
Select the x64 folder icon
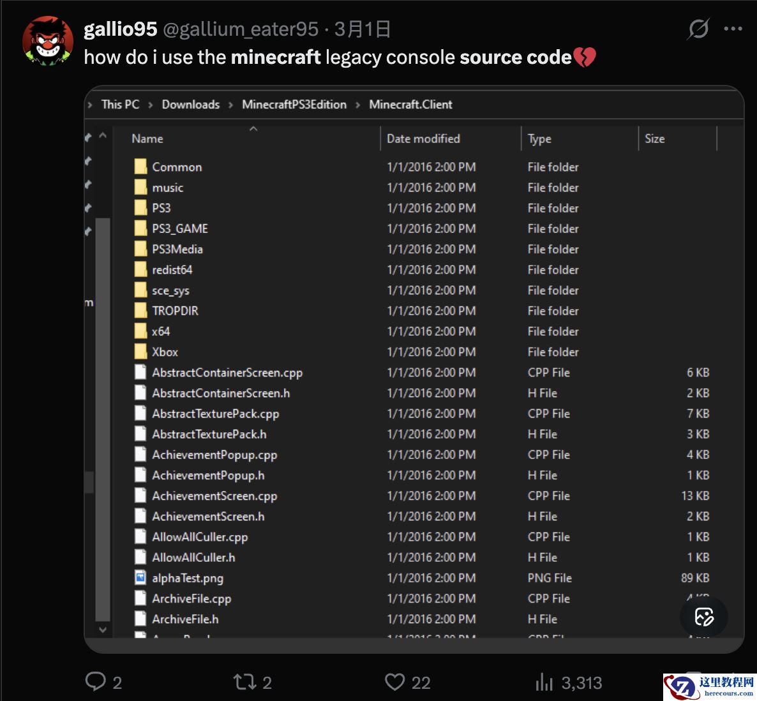click(x=140, y=331)
